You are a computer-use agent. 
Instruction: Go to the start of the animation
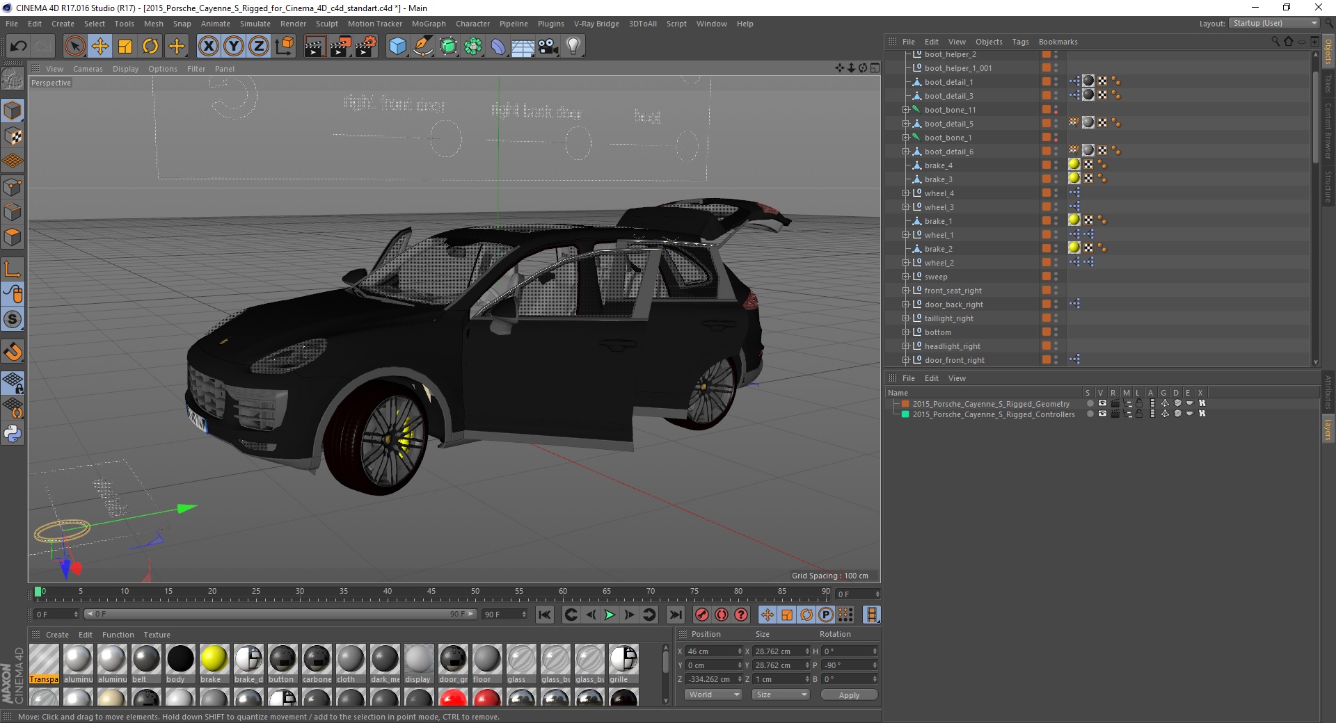545,615
